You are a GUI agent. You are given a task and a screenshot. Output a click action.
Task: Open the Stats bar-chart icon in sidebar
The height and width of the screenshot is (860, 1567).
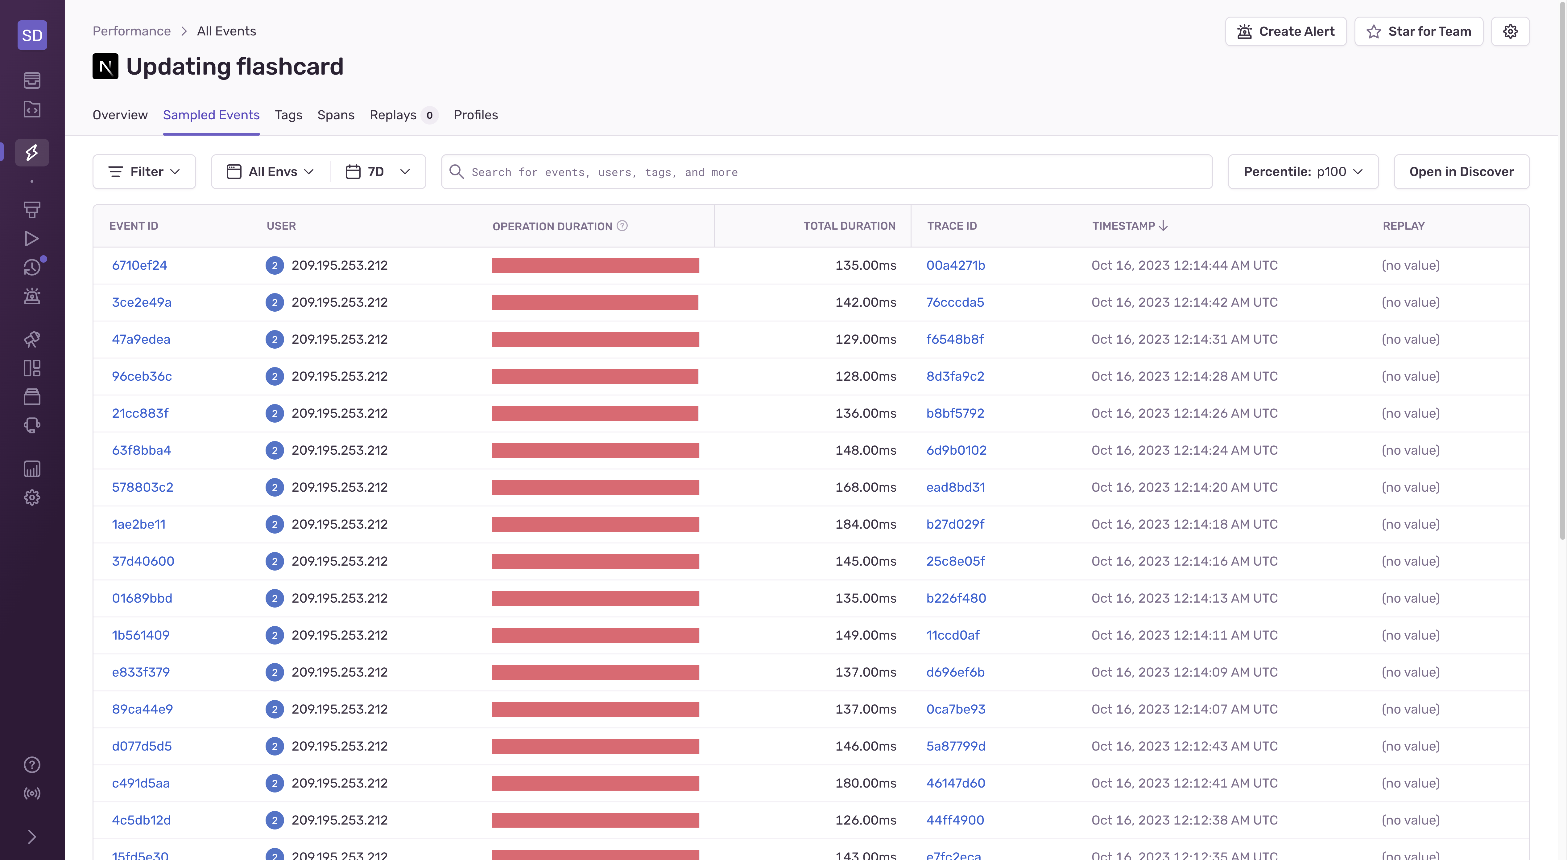click(x=32, y=469)
